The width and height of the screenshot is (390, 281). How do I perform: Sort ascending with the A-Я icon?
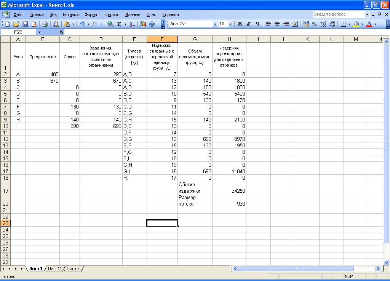[x=132, y=24]
